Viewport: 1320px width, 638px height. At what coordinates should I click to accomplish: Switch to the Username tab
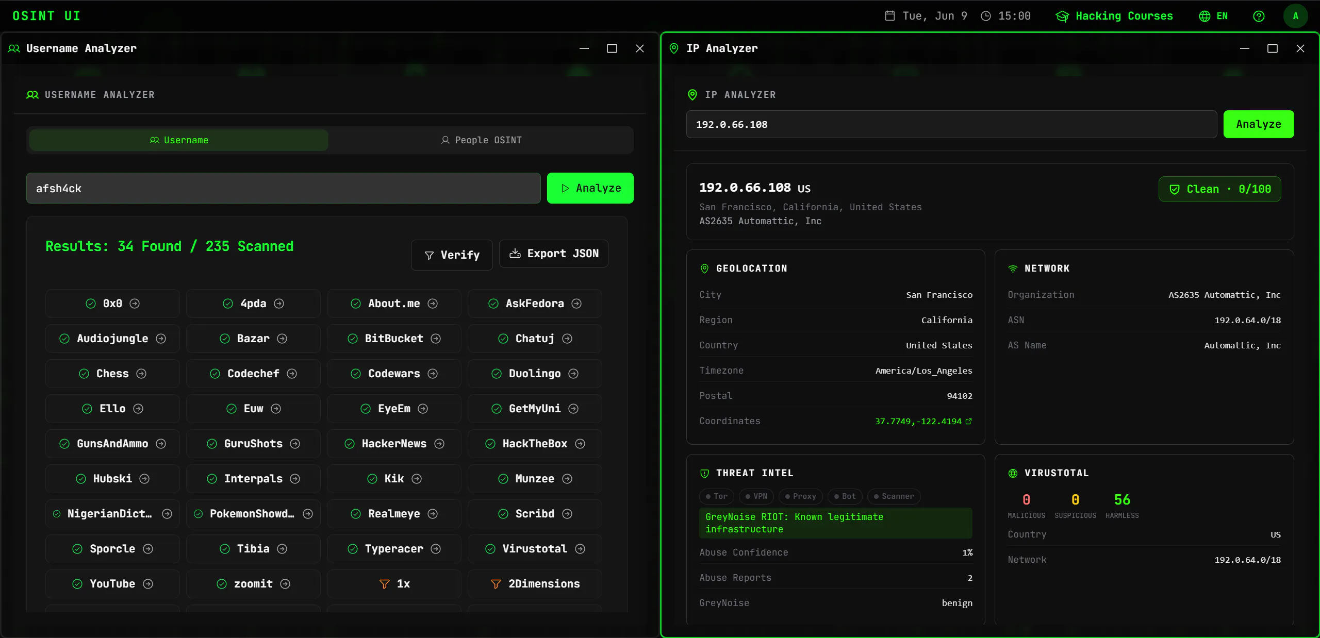point(179,140)
